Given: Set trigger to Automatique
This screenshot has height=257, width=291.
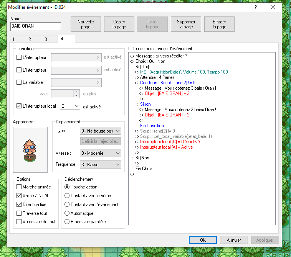Looking at the screenshot, I should (67, 213).
